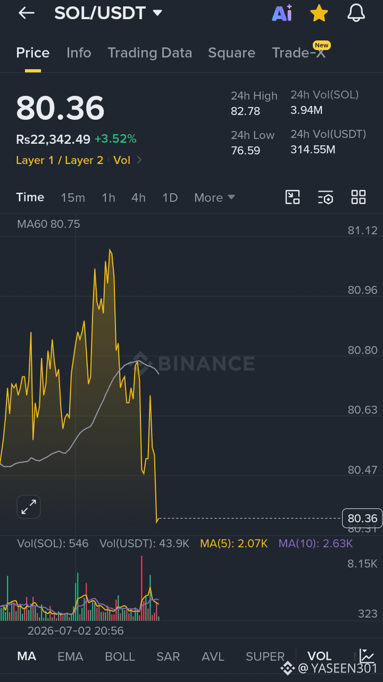Tap the 323 volume axis label

point(368,614)
